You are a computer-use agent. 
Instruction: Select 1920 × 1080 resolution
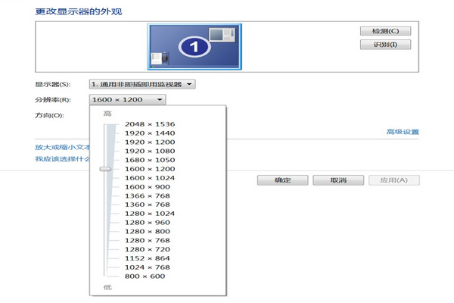tap(150, 151)
